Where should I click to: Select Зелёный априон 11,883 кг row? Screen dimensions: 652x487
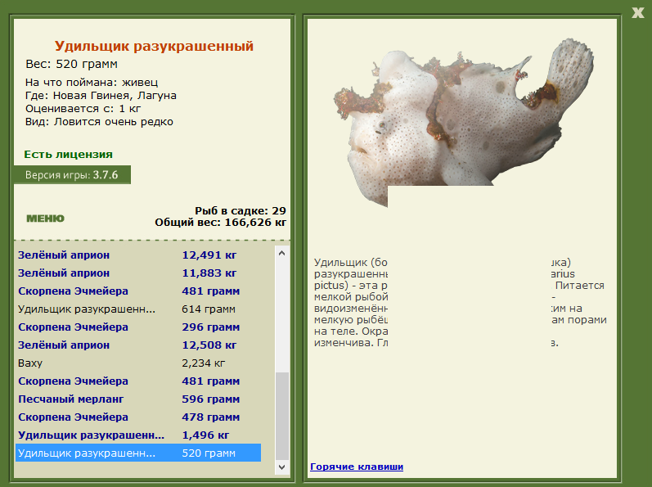tap(138, 273)
